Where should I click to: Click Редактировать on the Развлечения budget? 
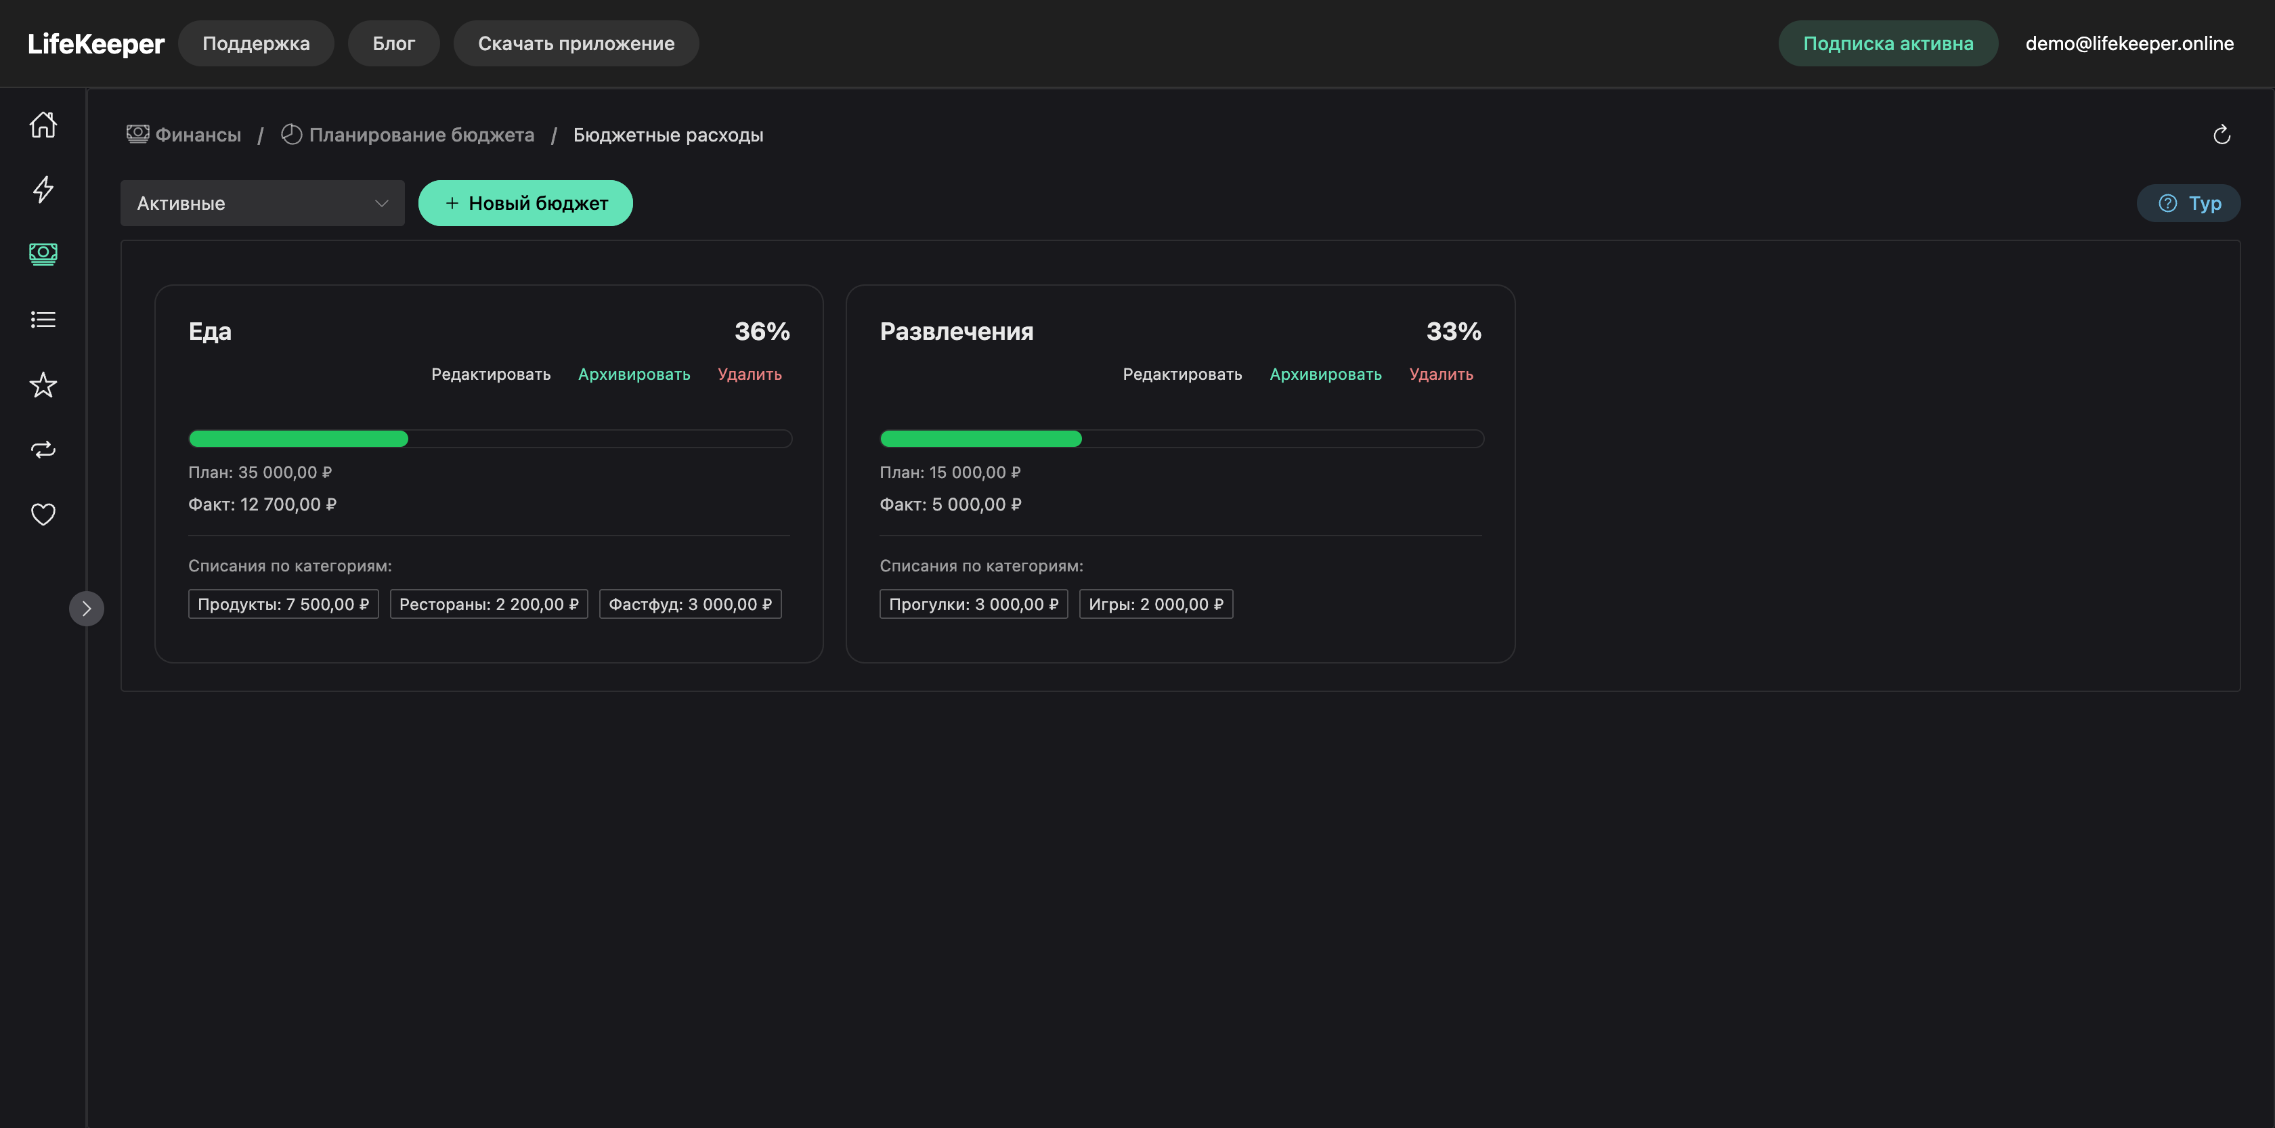(x=1183, y=374)
